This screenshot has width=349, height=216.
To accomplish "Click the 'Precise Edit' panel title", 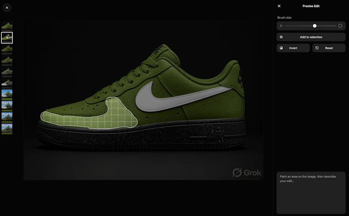I will click(x=311, y=6).
